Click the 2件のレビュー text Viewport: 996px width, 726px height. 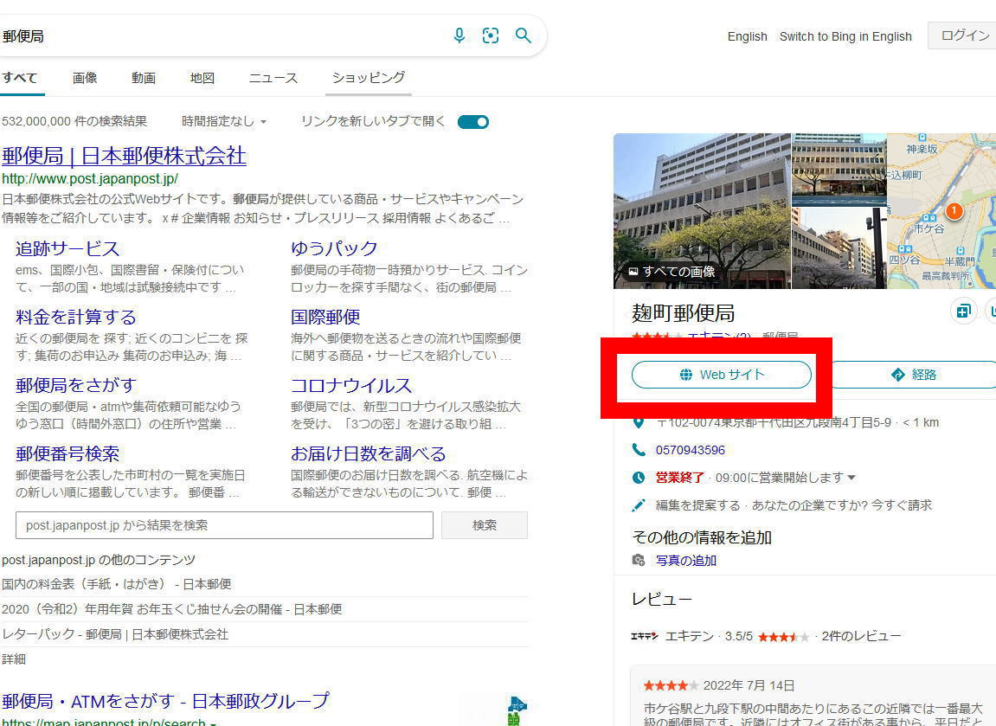click(861, 637)
